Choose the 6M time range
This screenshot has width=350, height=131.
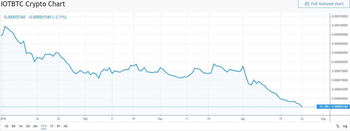tap(35, 126)
